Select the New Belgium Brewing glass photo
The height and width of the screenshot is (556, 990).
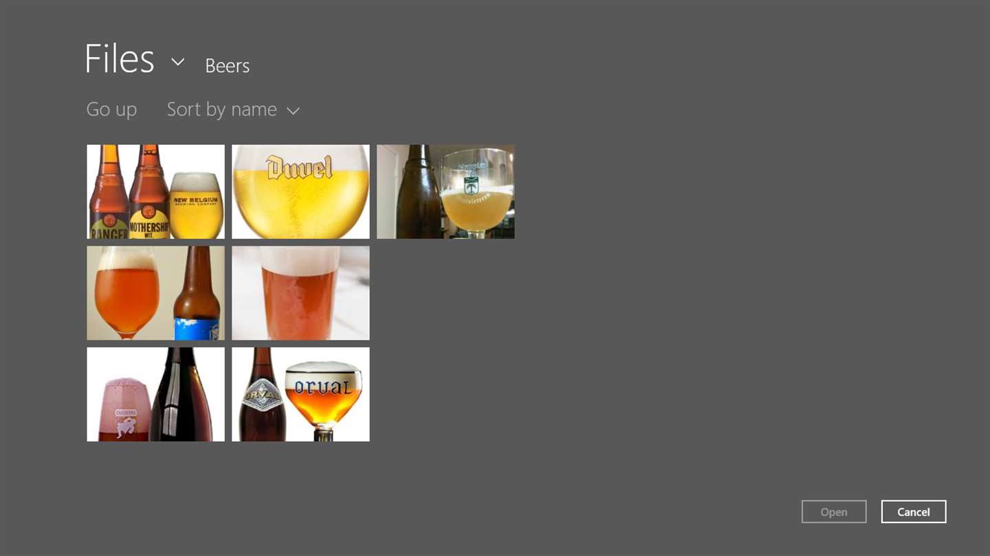(155, 192)
